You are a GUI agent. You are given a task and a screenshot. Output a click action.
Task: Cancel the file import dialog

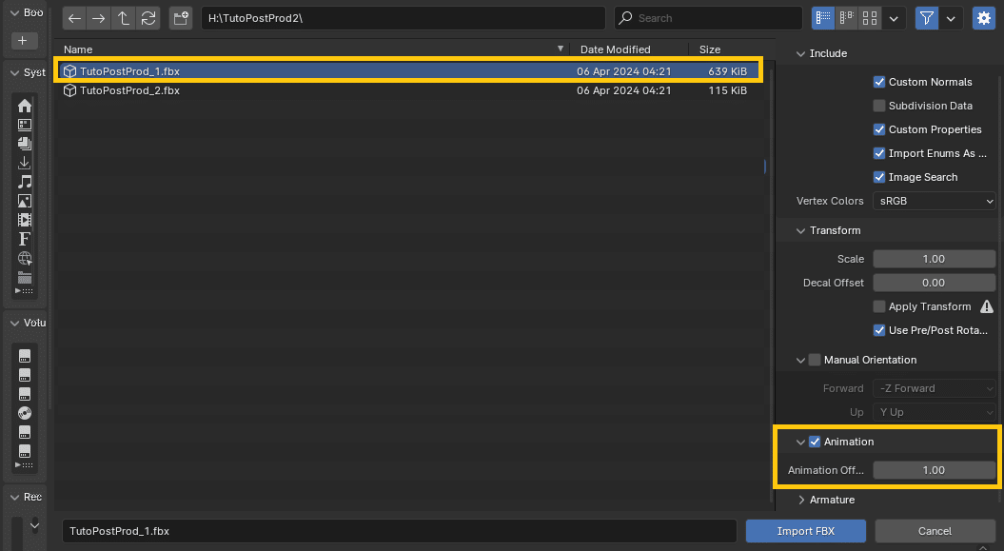point(935,531)
